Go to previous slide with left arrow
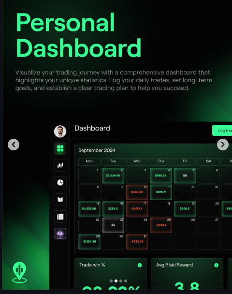The height and width of the screenshot is (294, 232). point(14,145)
